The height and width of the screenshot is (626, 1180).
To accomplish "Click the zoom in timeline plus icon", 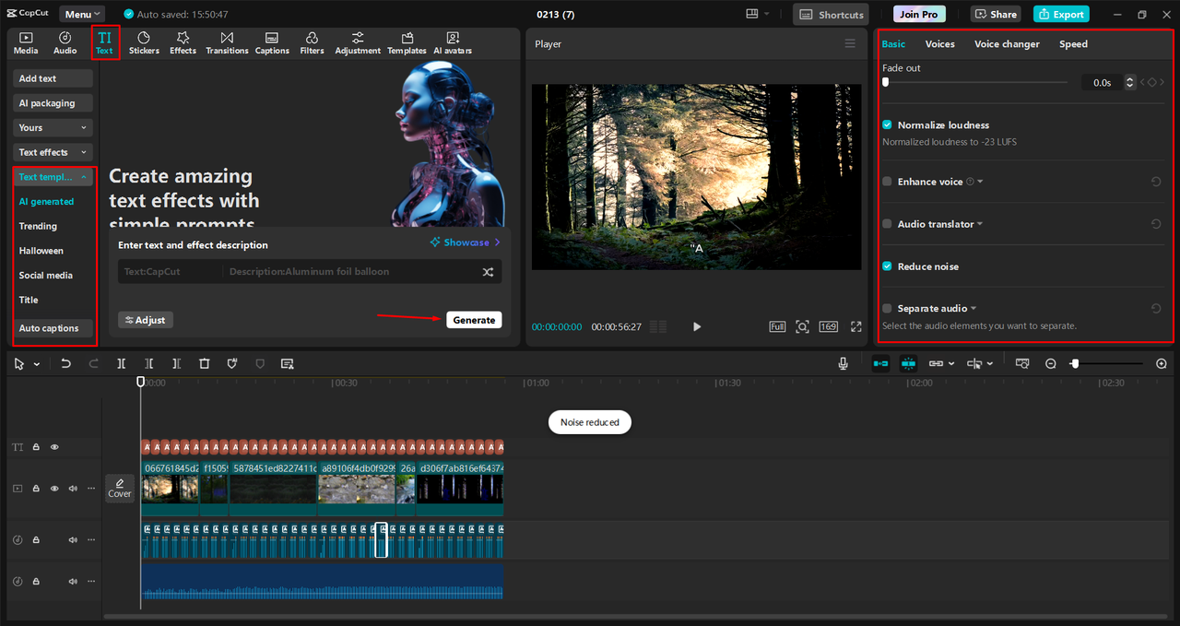I will click(x=1162, y=364).
